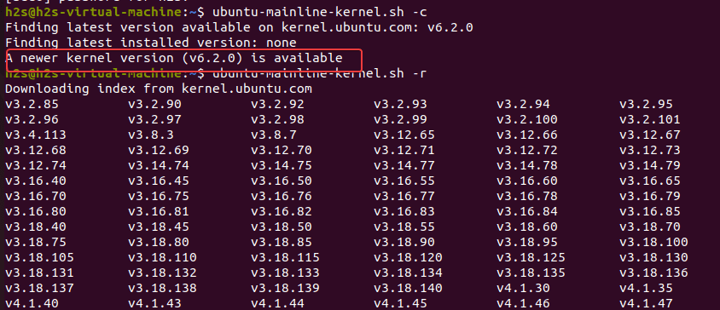720x310 pixels.
Task: Click the v3.8.7 entry
Action: tap(274, 135)
